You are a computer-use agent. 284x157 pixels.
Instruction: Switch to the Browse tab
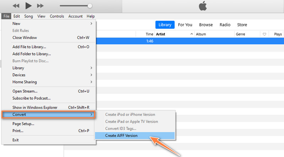pos(206,25)
